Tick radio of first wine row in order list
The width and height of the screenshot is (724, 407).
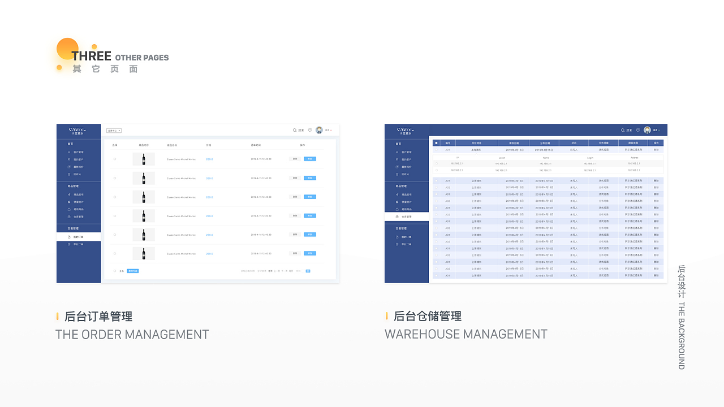[x=115, y=159]
